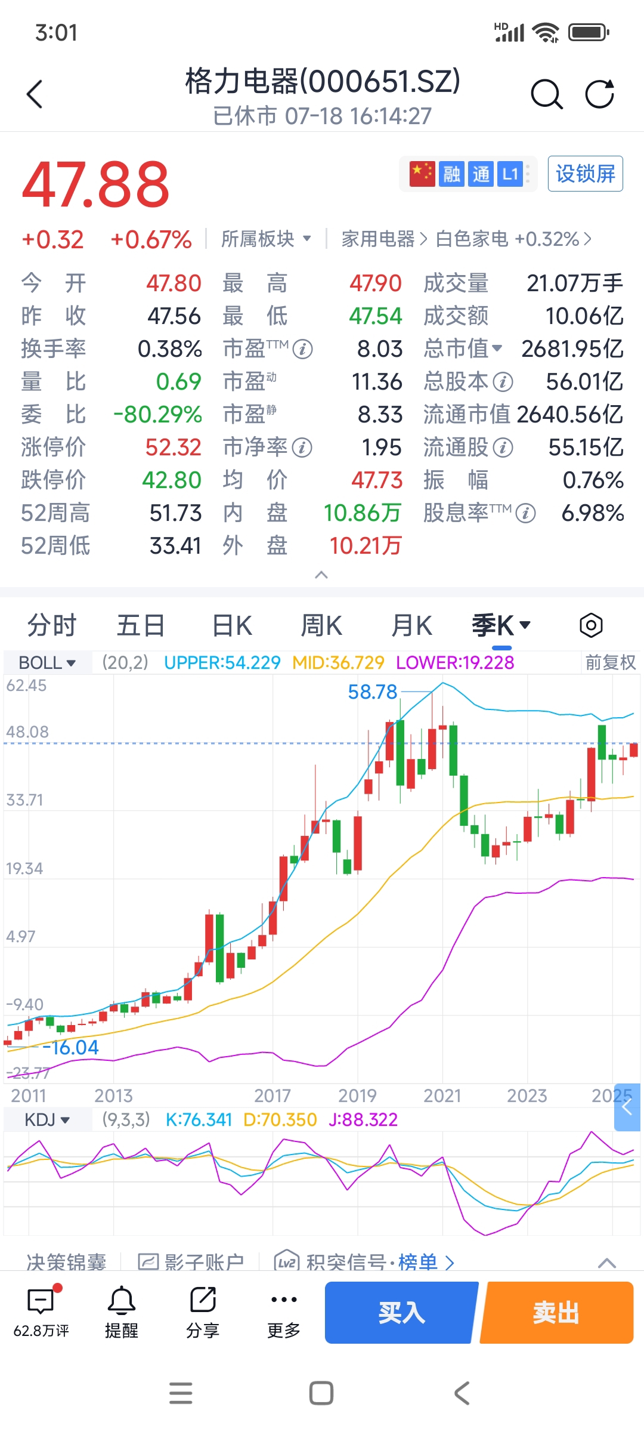Tap Android recent apps menu icon

(181, 1393)
